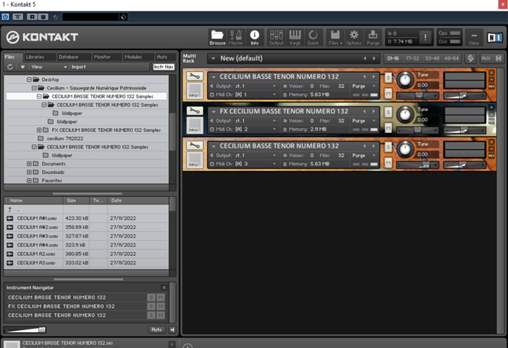508x348 pixels.
Task: Open the Master editor metronome icon
Action: tap(236, 37)
